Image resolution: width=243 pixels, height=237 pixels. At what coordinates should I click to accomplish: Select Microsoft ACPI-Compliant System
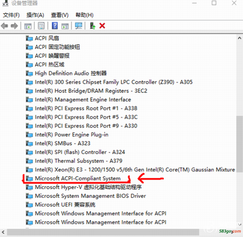(78, 179)
